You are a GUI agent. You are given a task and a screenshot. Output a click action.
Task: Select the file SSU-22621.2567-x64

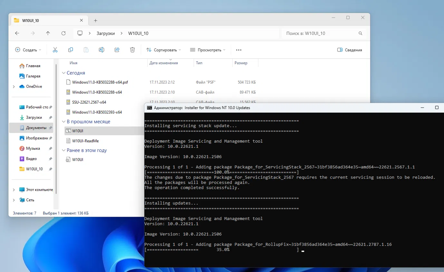point(89,102)
